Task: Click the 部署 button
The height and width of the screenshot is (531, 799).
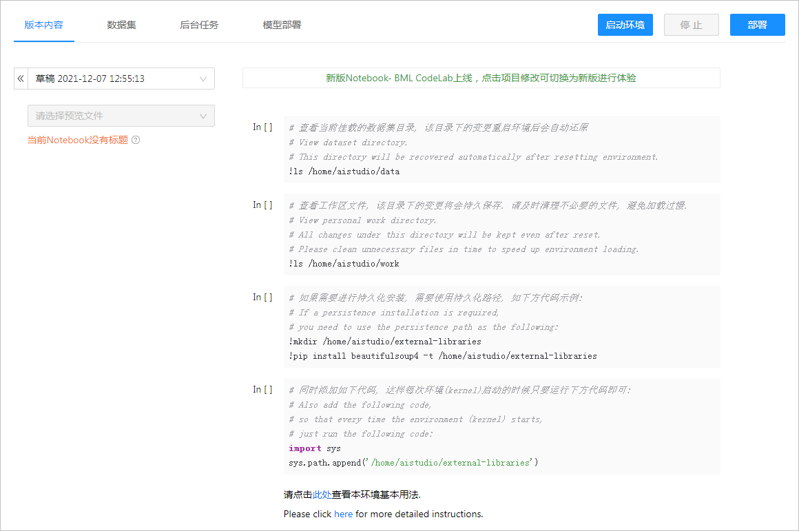Action: [757, 25]
